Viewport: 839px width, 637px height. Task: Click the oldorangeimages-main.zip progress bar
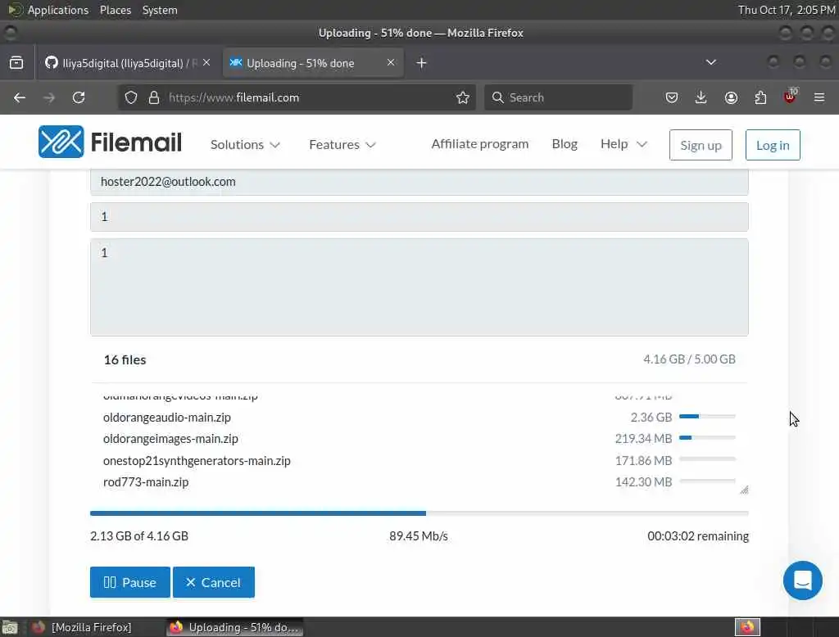point(707,437)
